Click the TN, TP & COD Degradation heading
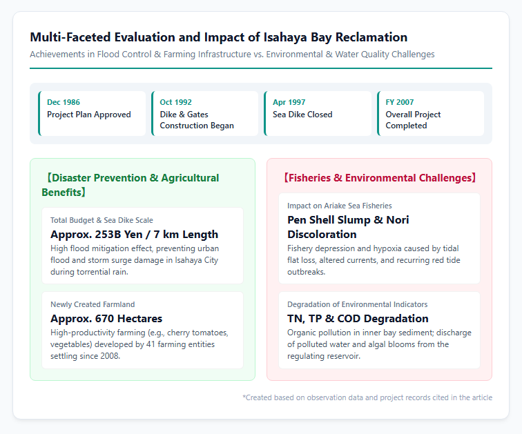 pos(358,319)
